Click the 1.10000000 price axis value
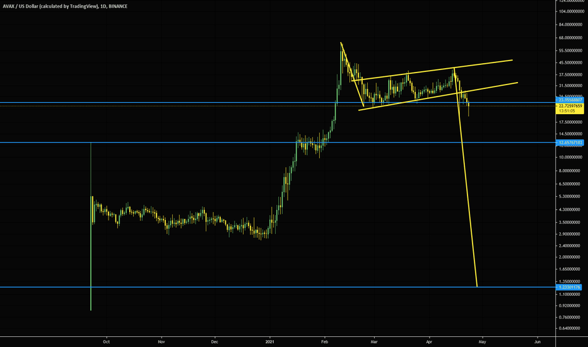 point(570,295)
